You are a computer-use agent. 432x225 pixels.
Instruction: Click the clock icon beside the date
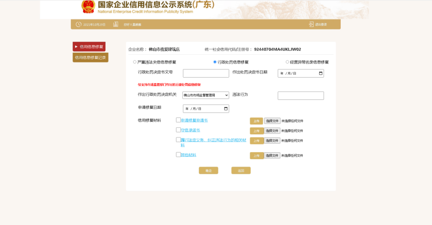click(x=78, y=24)
